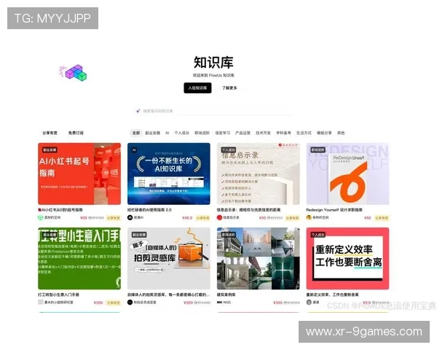Image resolution: width=437 pixels, height=350 pixels.
Task: Click the 入驻知识库 black button
Action: click(197, 88)
